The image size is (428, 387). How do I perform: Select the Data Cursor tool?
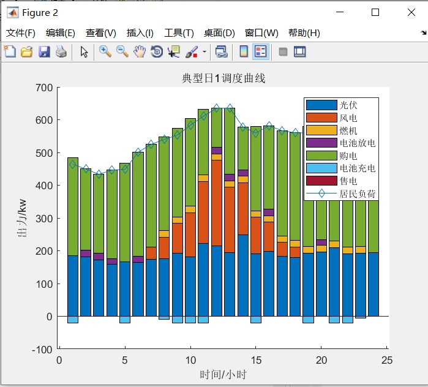pyautogui.click(x=174, y=51)
